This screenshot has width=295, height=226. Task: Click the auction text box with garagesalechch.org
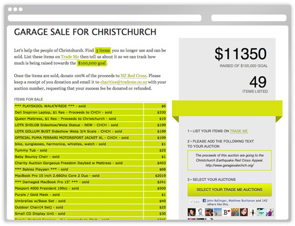coord(230,160)
